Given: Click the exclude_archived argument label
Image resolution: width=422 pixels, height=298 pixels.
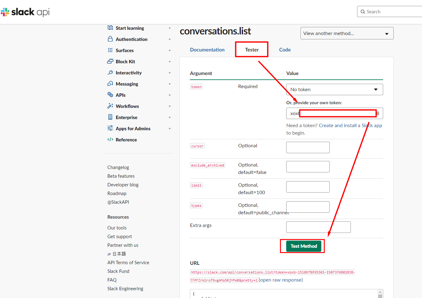Looking at the screenshot, I should click(x=208, y=165).
